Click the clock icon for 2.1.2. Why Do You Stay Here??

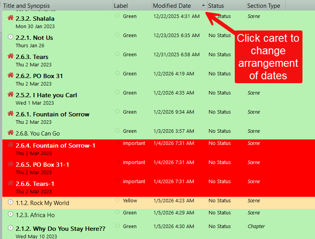tap(11, 228)
